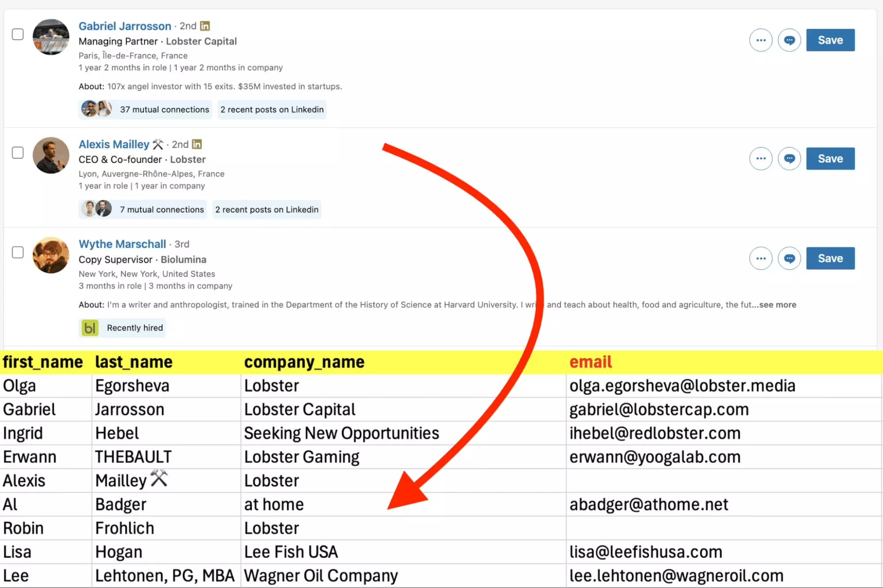883x588 pixels.
Task: View "2 recent posts on Linkedin" for Alexis
Action: pos(267,209)
